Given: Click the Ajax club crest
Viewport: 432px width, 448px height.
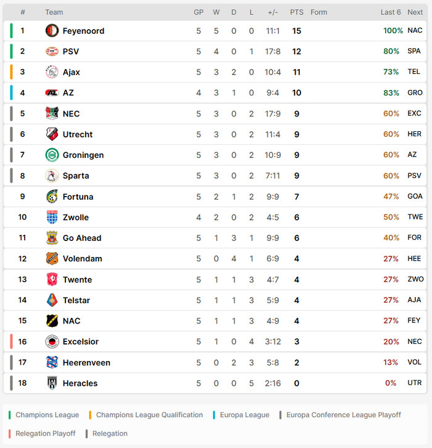Looking at the screenshot, I should 52,72.
